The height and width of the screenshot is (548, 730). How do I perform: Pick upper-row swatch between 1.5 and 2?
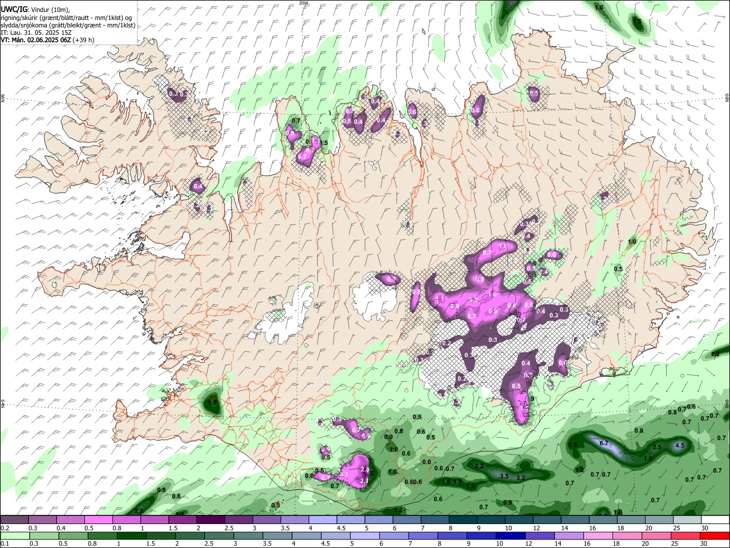point(182,520)
